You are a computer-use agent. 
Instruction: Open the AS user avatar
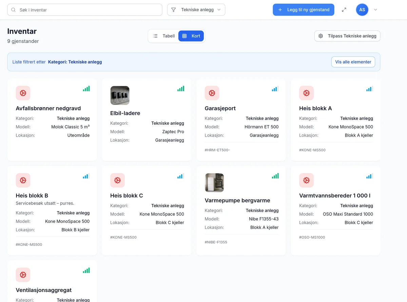pyautogui.click(x=362, y=10)
